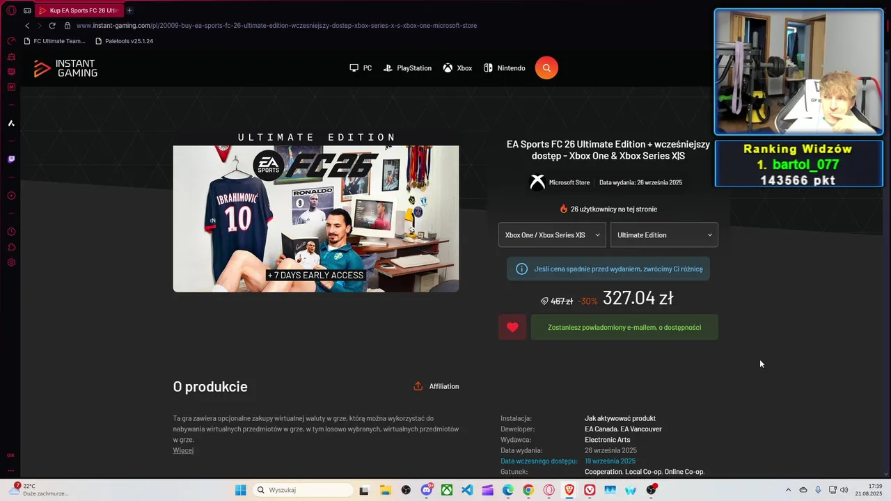Open FC Ultimate Team bookmark
This screenshot has width=891, height=501.
pyautogui.click(x=54, y=41)
